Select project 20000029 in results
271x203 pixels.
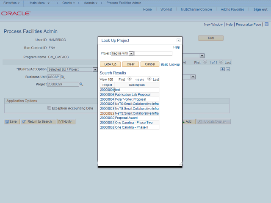107,113
